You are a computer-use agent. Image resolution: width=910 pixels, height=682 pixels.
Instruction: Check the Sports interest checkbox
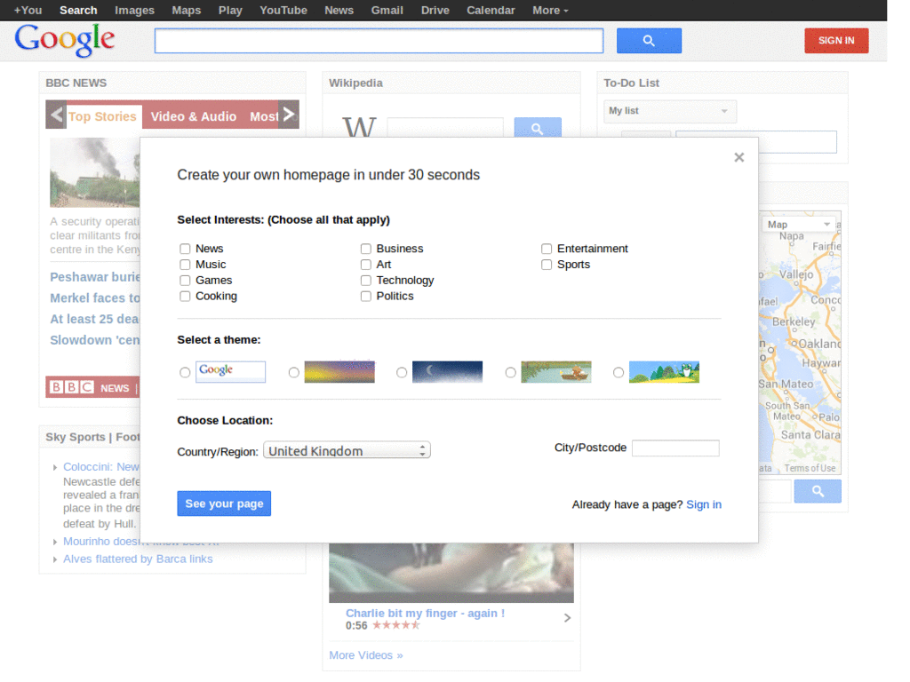pyautogui.click(x=547, y=265)
